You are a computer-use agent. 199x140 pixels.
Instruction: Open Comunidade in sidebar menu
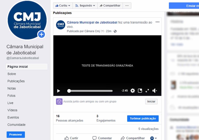pyautogui.click(x=16, y=125)
